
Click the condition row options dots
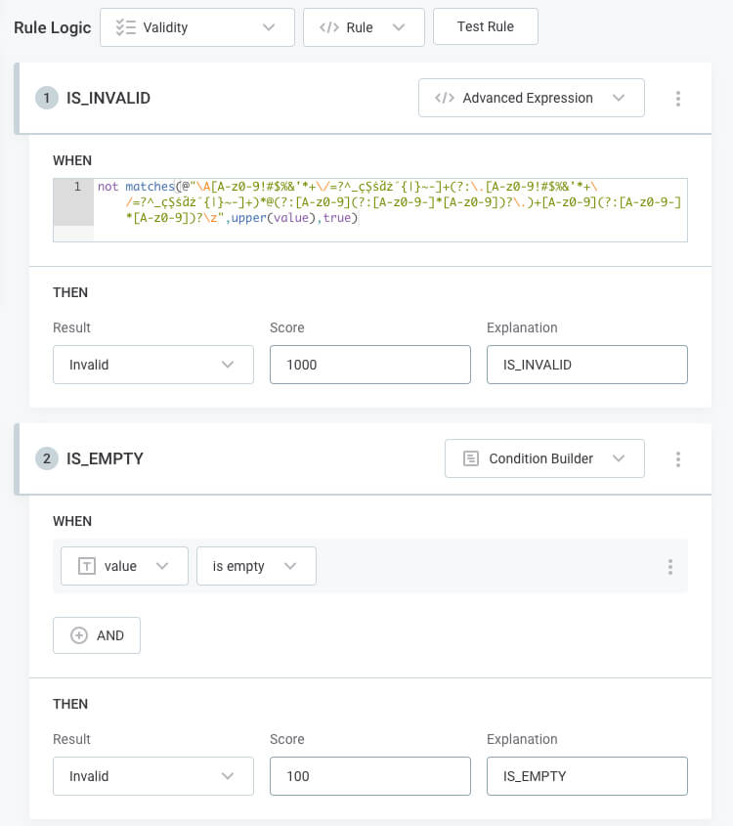tap(669, 567)
